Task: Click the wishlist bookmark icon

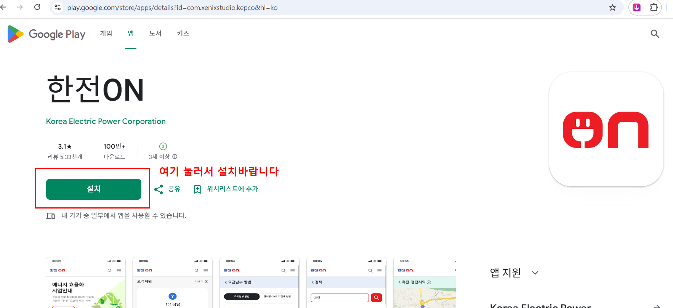Action: pyautogui.click(x=197, y=189)
